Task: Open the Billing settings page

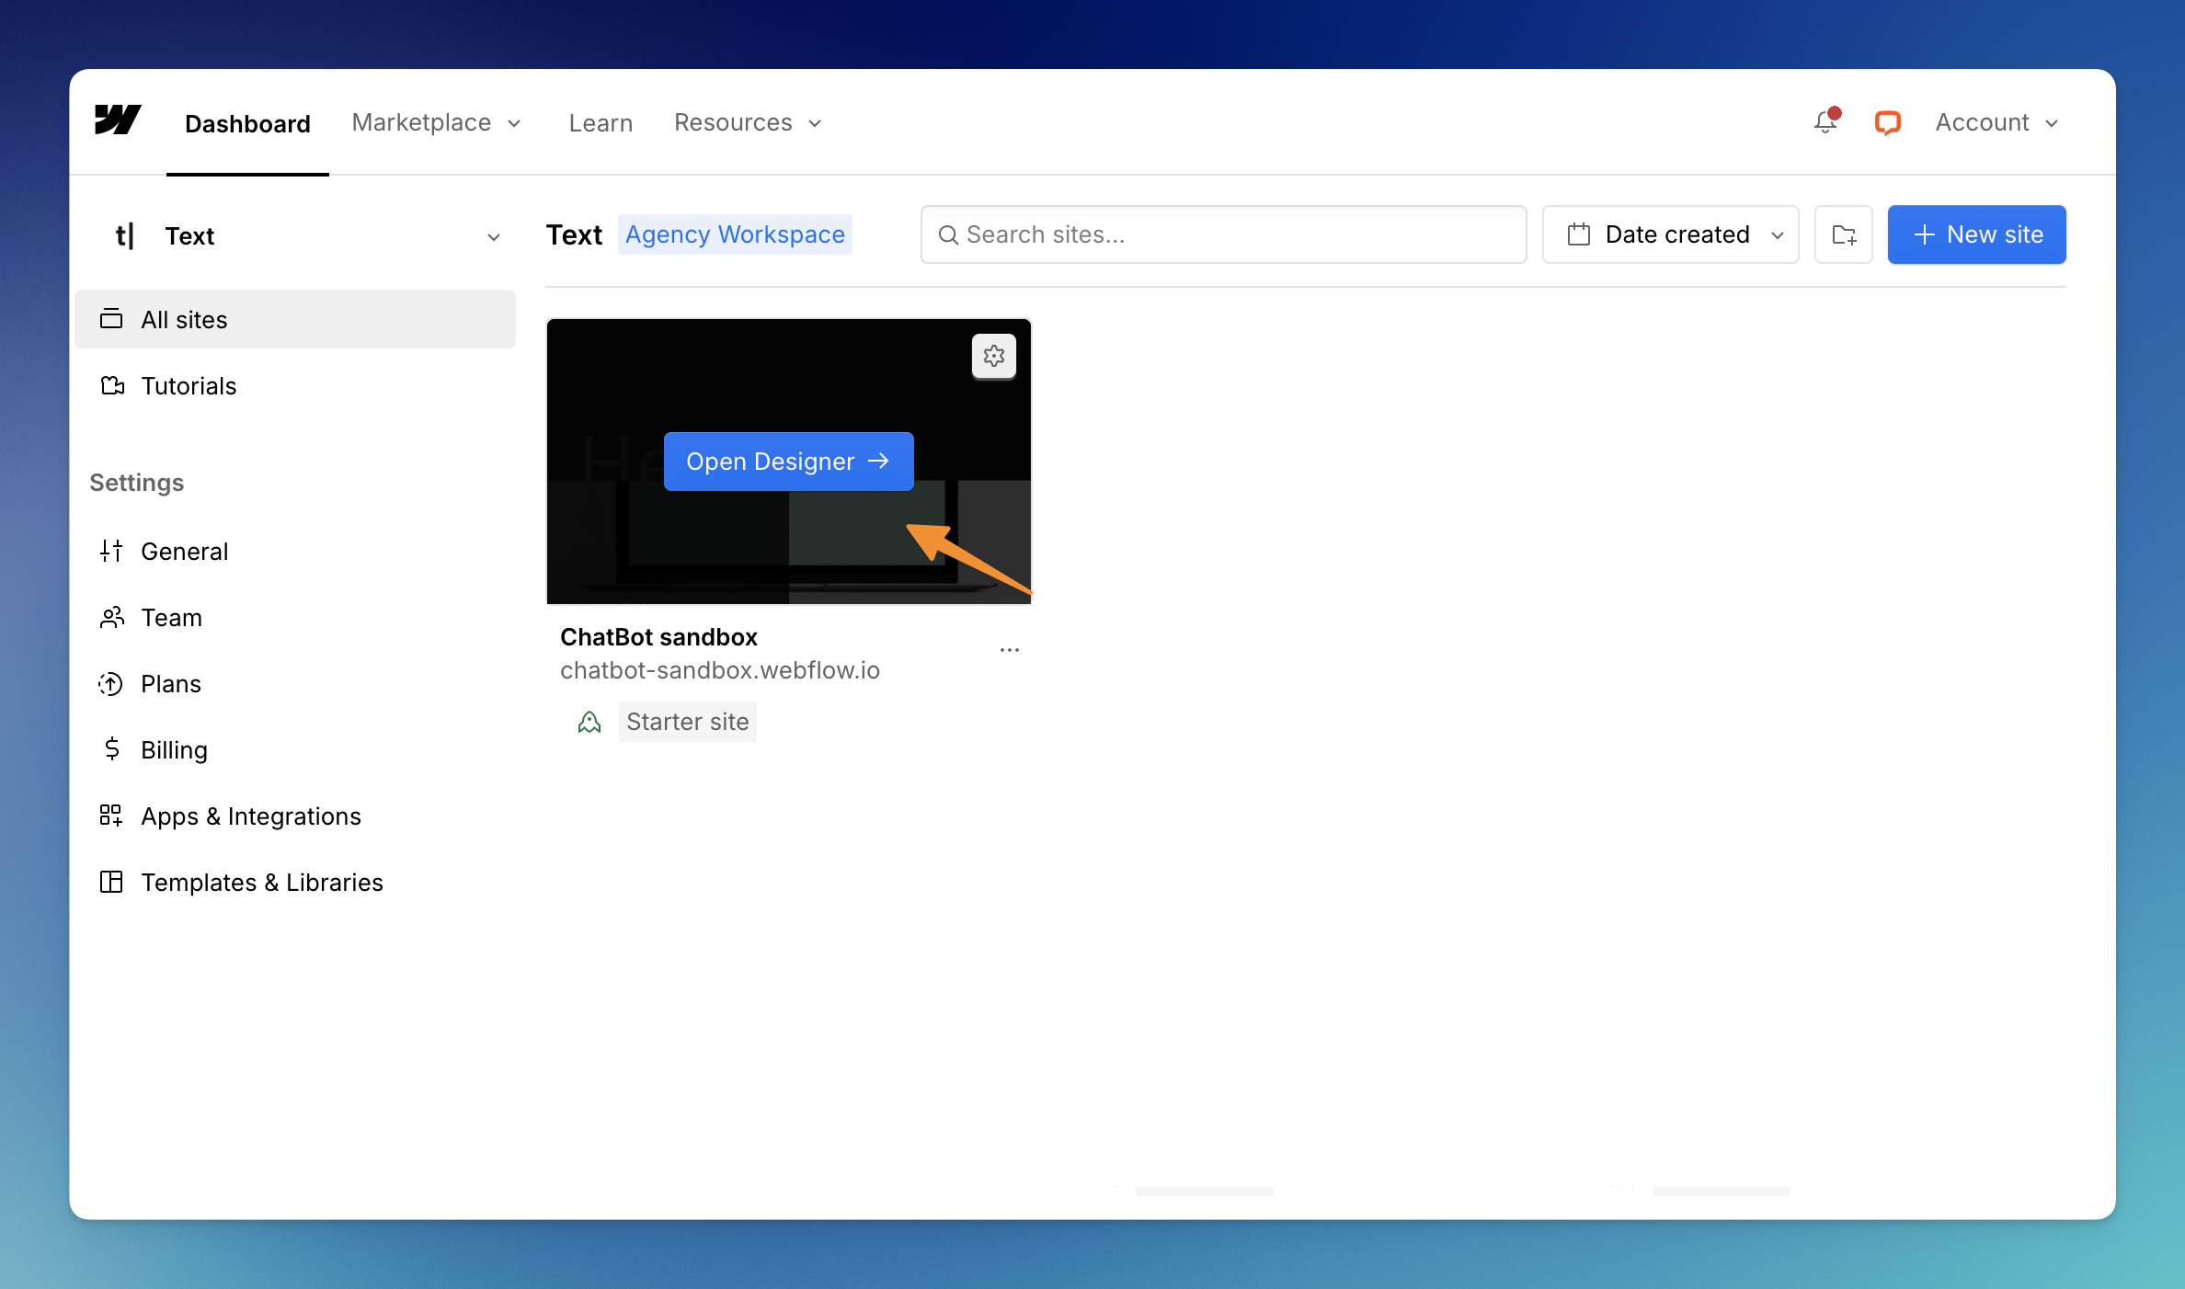Action: pyautogui.click(x=174, y=749)
